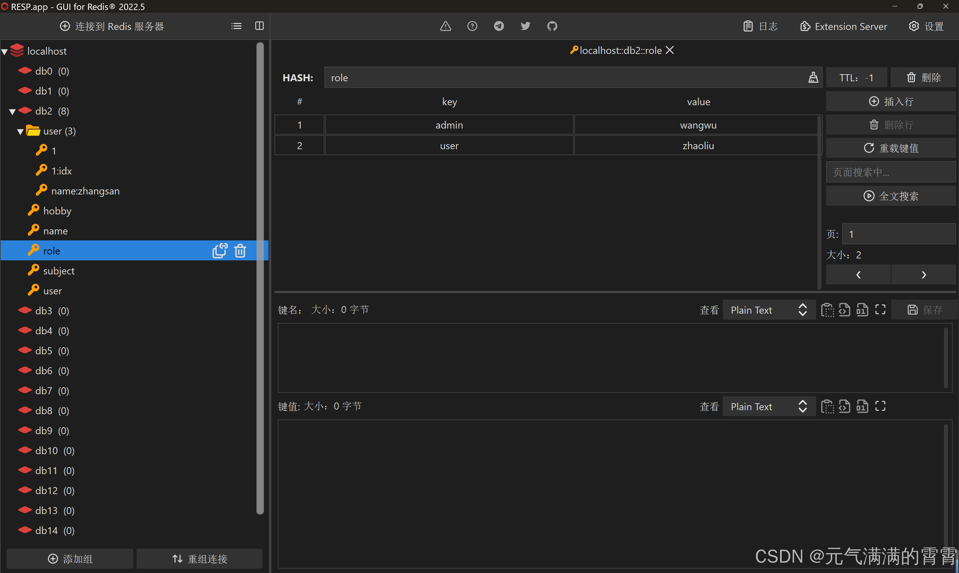Close the localhost::db2::role tab
Viewport: 959px width, 573px height.
click(670, 50)
